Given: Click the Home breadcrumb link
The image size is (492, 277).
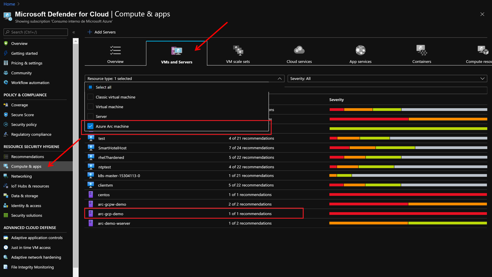Looking at the screenshot, I should click(x=9, y=4).
